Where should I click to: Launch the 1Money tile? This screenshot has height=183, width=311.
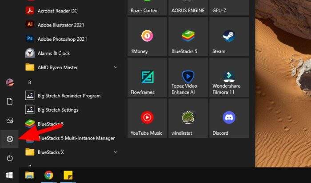click(147, 36)
